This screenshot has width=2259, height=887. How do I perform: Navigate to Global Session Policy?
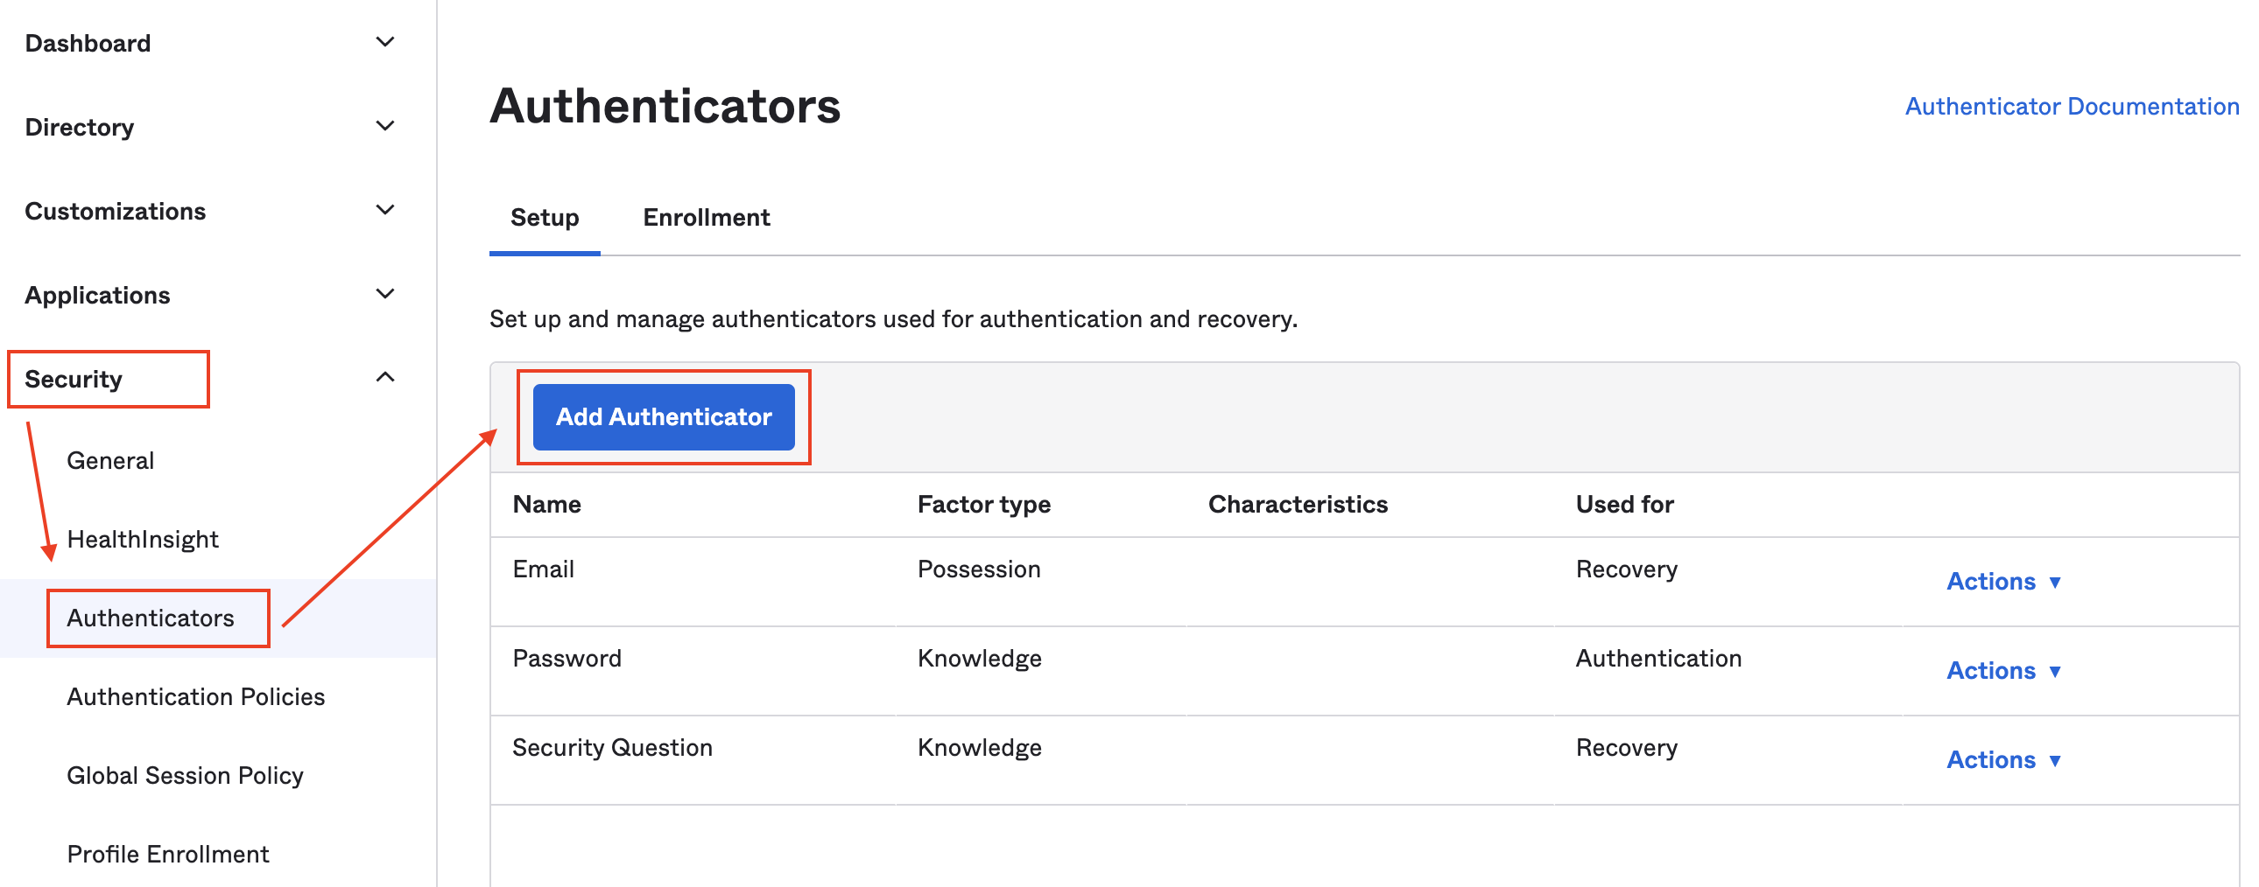point(185,776)
